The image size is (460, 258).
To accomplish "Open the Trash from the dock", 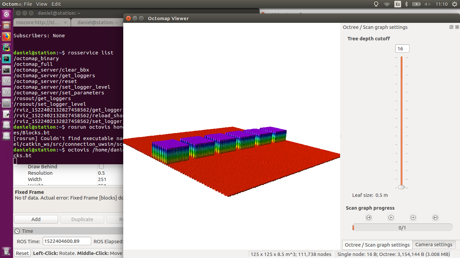I will 6,251.
